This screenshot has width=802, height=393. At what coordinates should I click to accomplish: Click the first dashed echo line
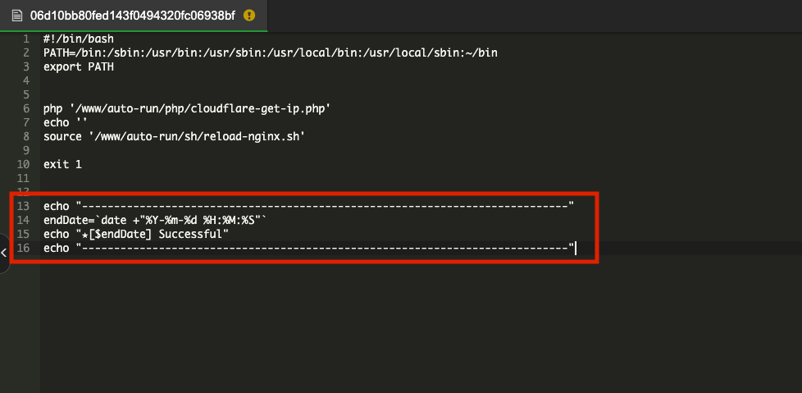(308, 206)
